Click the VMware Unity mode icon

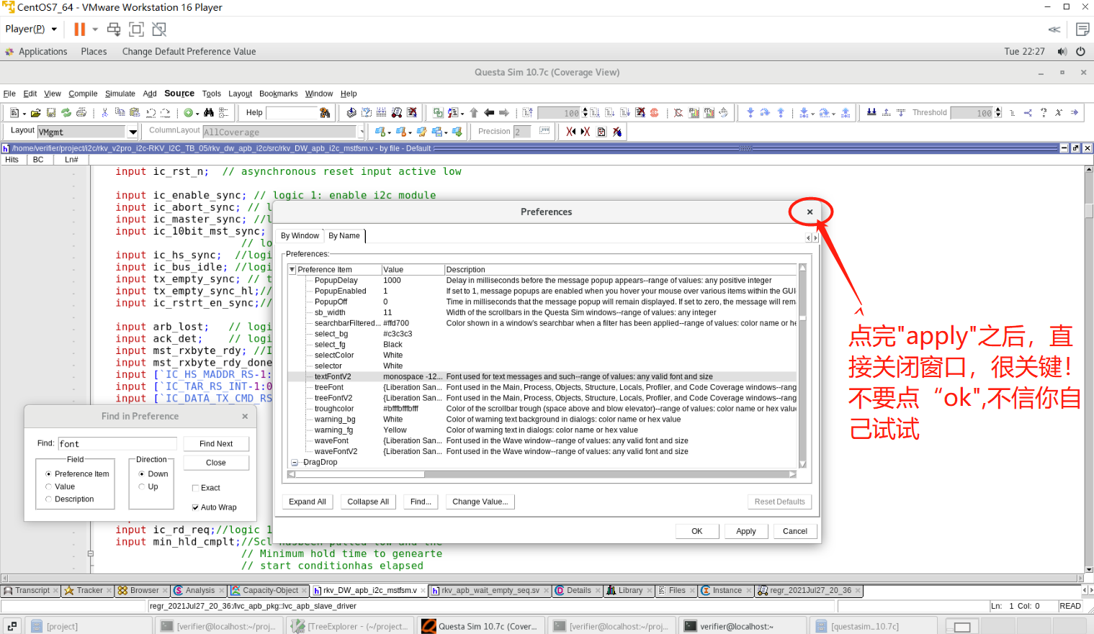pos(159,30)
